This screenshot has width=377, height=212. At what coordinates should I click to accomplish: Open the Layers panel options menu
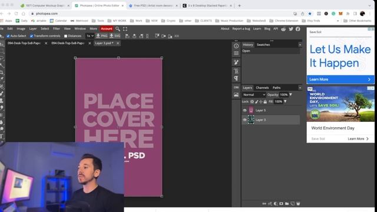[300, 88]
